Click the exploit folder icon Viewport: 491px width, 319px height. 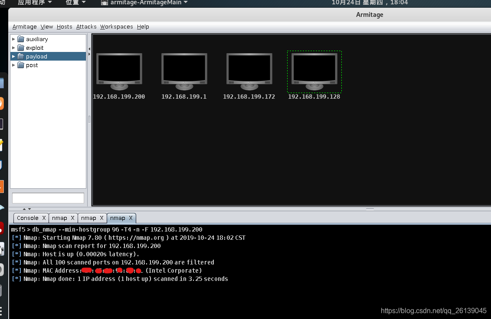[x=21, y=48]
